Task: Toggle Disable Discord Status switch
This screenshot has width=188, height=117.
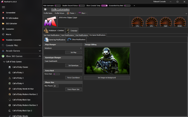Action: point(82,6)
